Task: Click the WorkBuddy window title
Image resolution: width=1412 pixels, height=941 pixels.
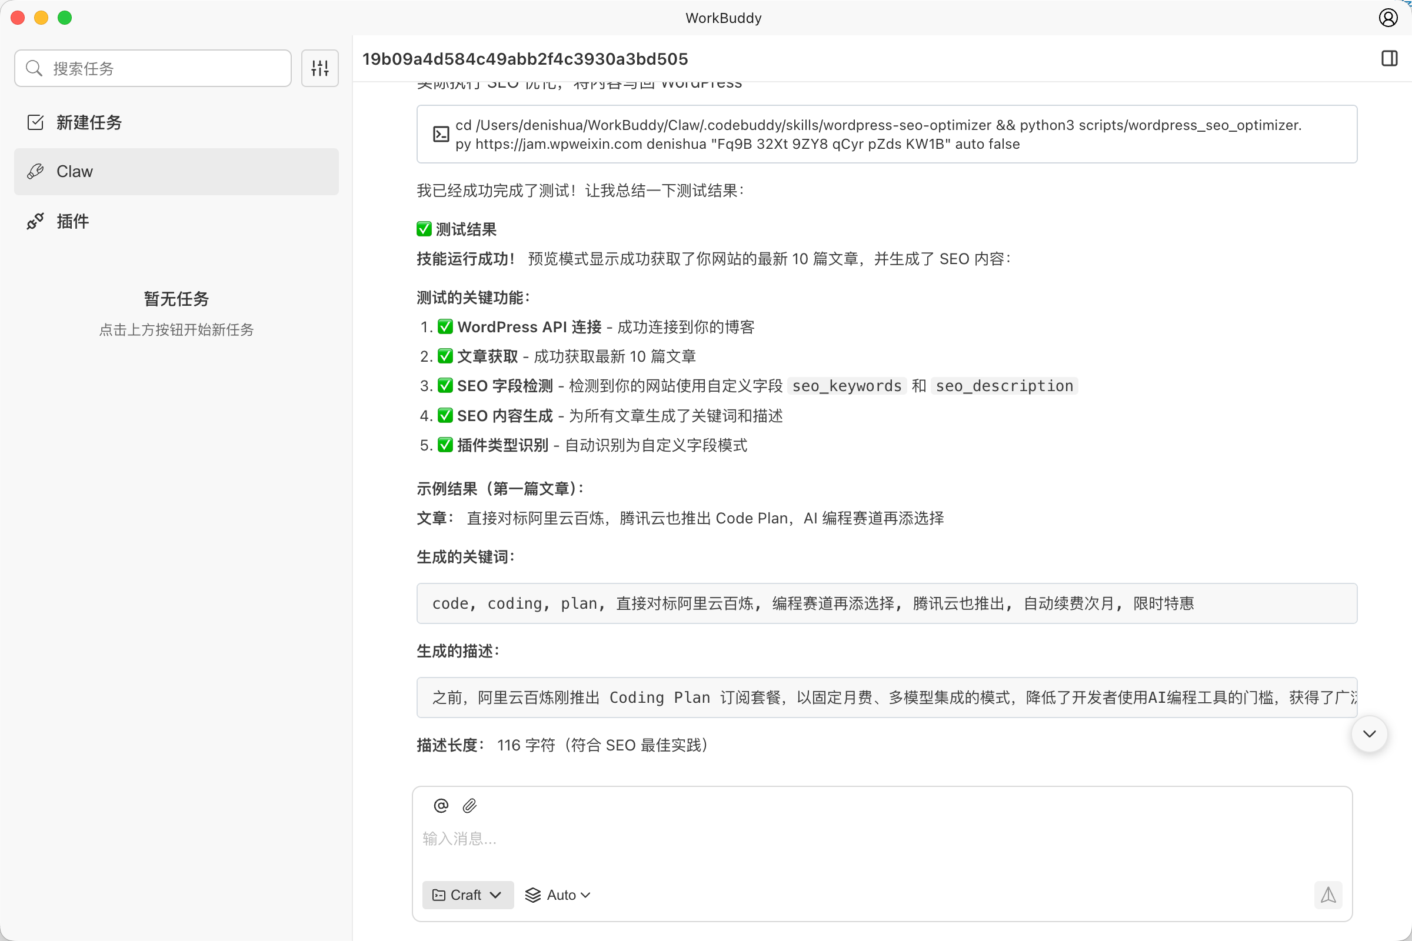Action: 724,18
